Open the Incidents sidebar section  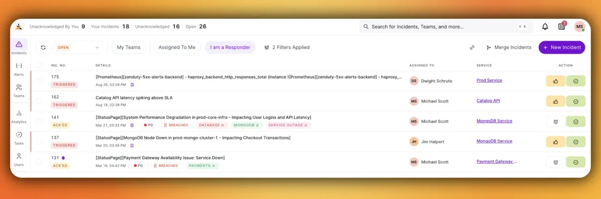coord(19,48)
